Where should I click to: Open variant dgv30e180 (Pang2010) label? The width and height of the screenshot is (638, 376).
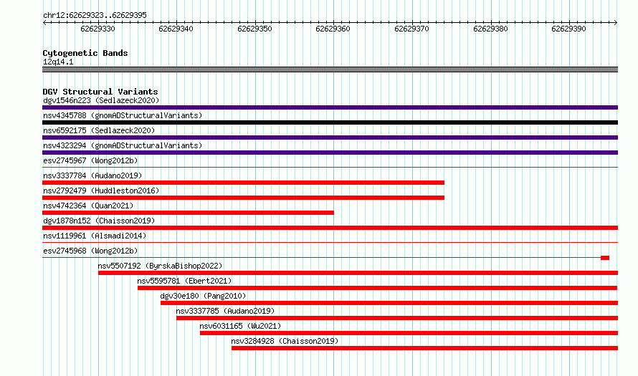pos(203,296)
